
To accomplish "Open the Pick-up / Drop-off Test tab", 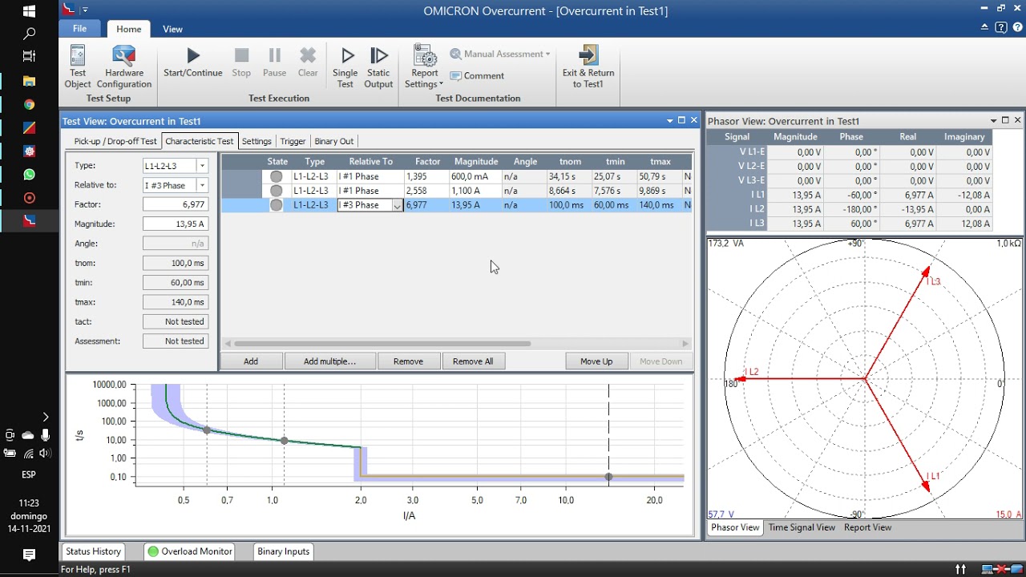I will 115,141.
